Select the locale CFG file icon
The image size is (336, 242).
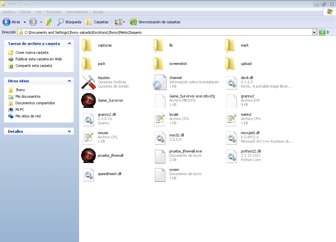160,119
